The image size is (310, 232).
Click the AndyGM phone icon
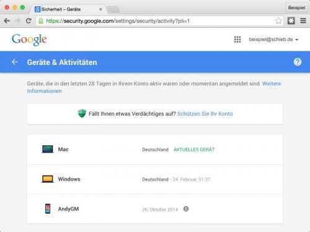point(48,208)
